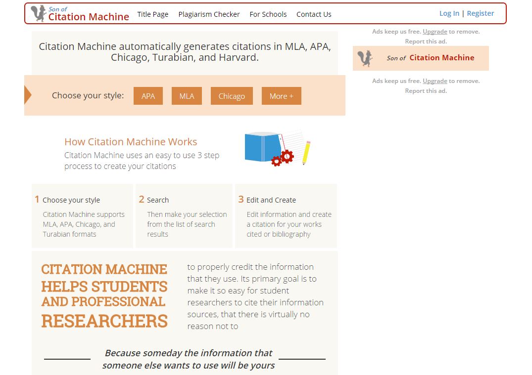Click the step 1 Choose your style heading
The height and width of the screenshot is (375, 532).
(x=71, y=200)
